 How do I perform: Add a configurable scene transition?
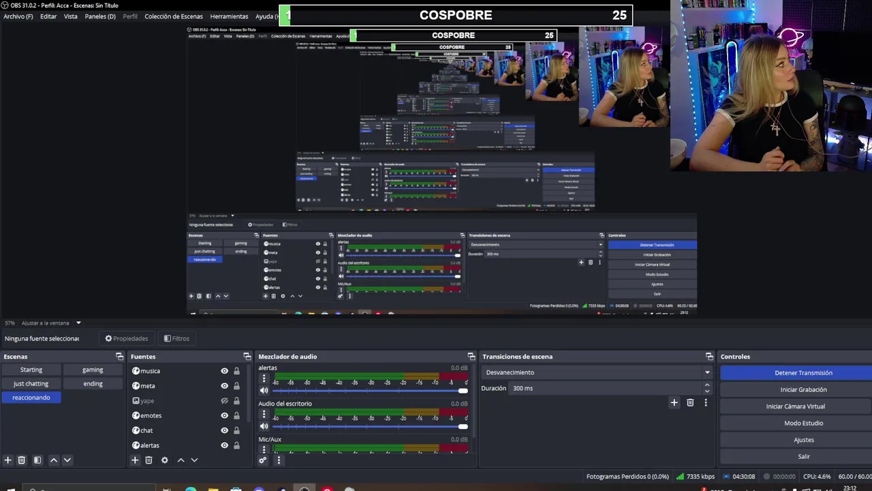click(674, 402)
